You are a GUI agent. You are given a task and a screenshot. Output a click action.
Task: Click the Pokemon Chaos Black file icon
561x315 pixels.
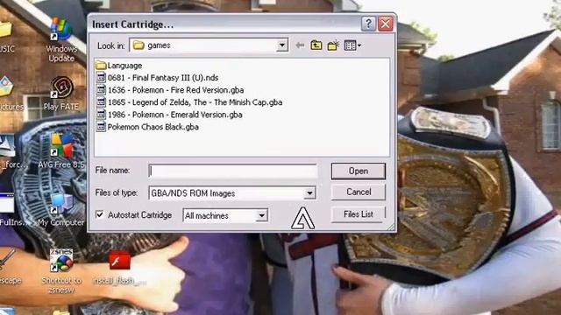[101, 127]
